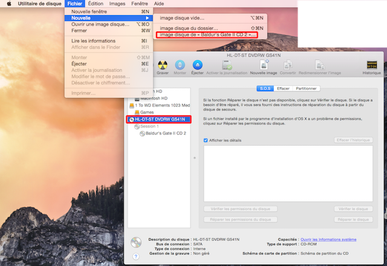The image size is (387, 266).
Task: Select 1 To WD Elements disk
Action: click(159, 105)
